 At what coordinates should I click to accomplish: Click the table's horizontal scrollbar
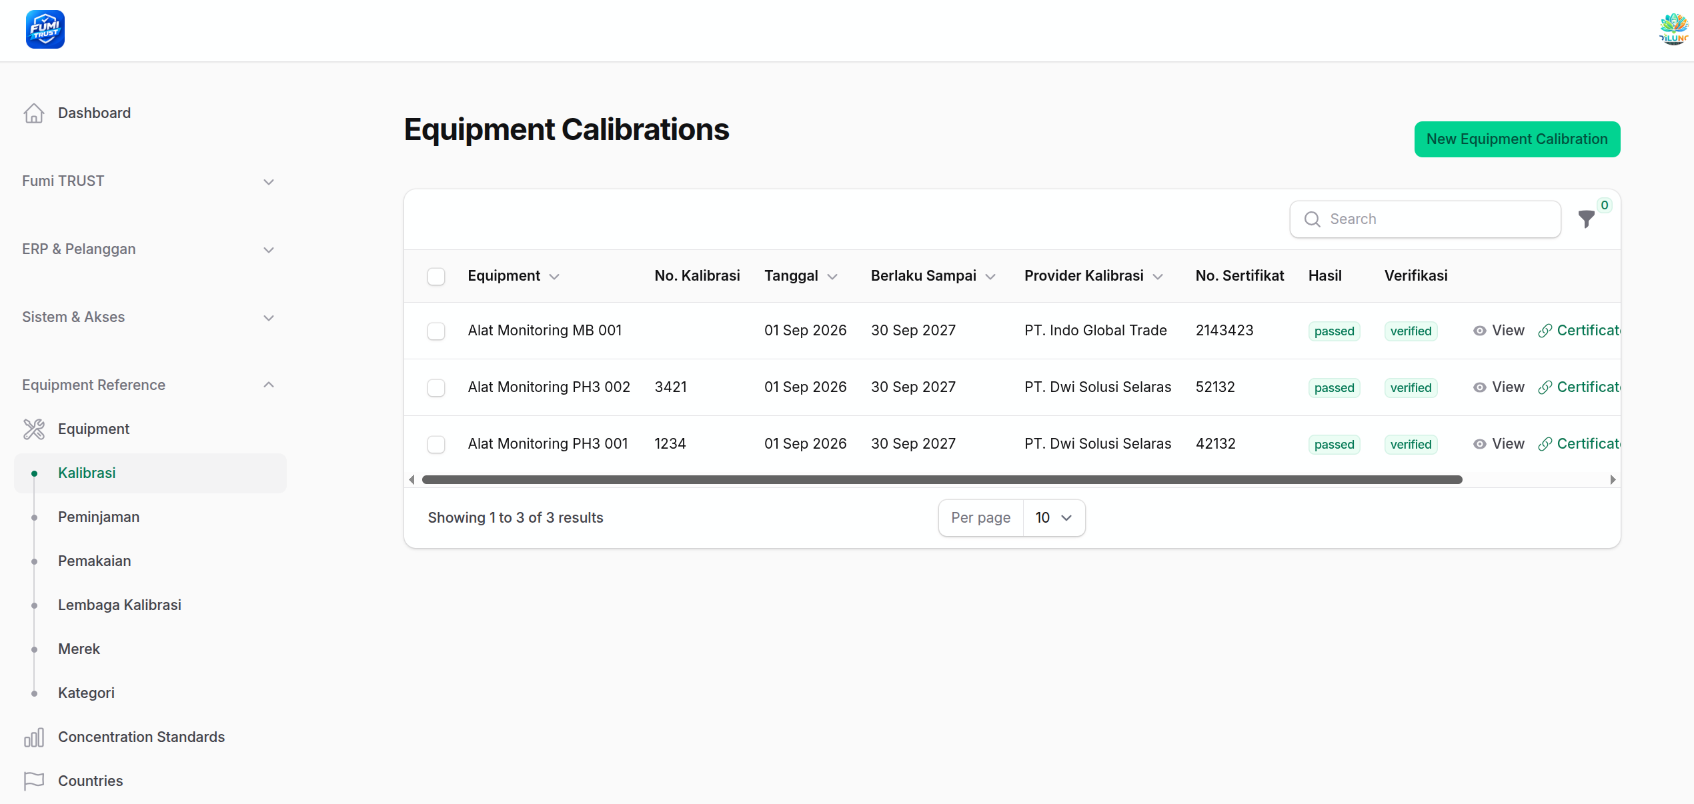click(x=942, y=480)
